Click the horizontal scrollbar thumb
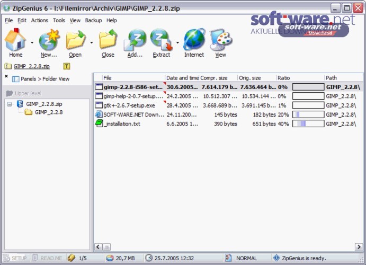This screenshot has height=265, width=366. click(x=106, y=247)
